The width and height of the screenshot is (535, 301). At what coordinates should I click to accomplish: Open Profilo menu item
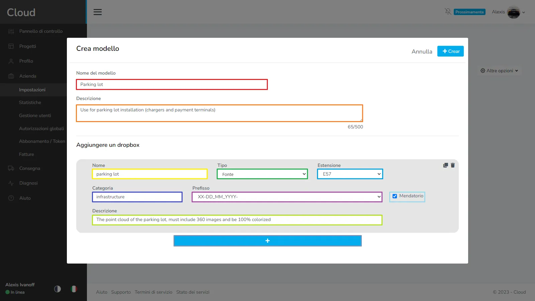(26, 61)
